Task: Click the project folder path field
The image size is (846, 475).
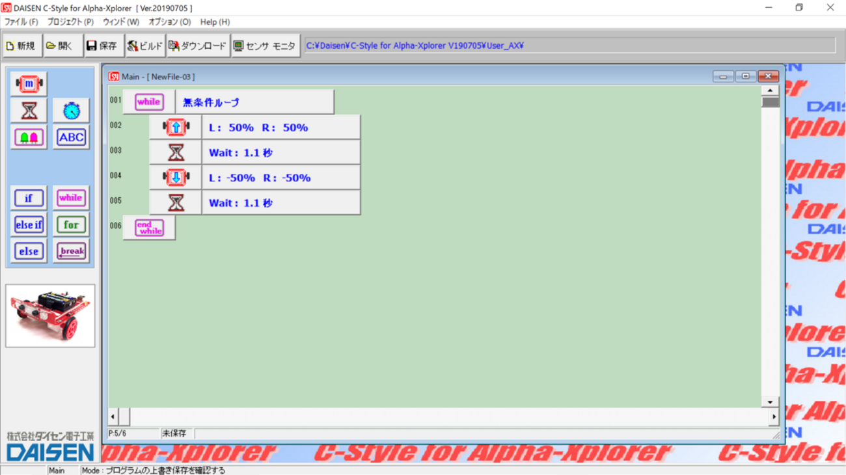Action: 569,46
